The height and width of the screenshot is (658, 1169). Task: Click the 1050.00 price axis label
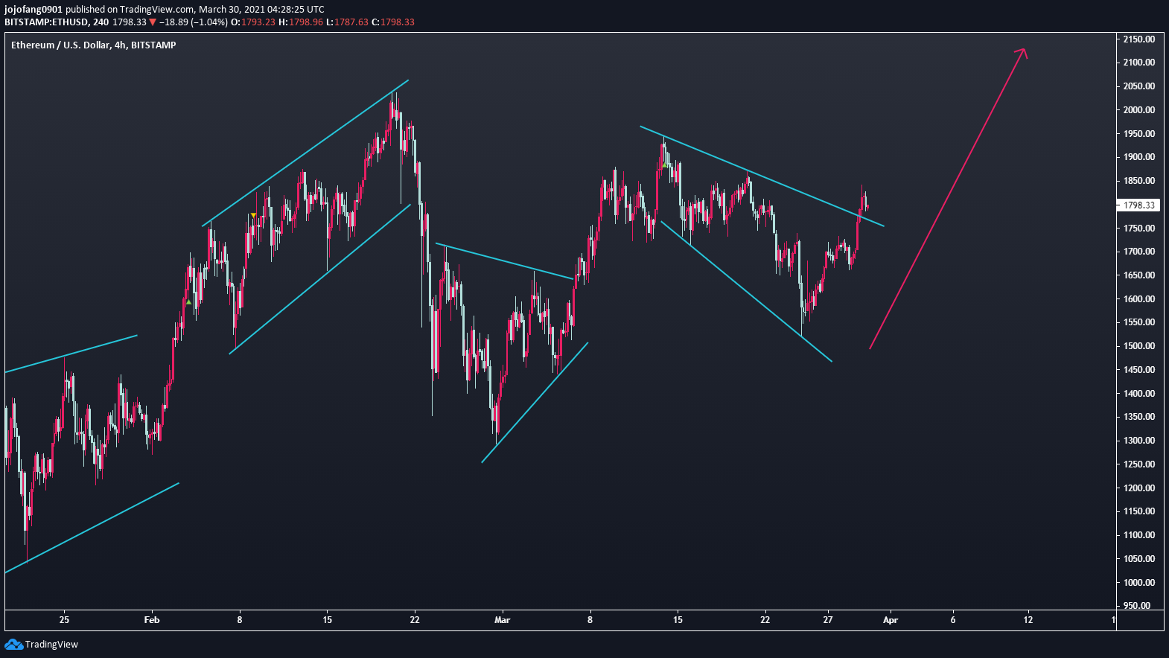1139,559
